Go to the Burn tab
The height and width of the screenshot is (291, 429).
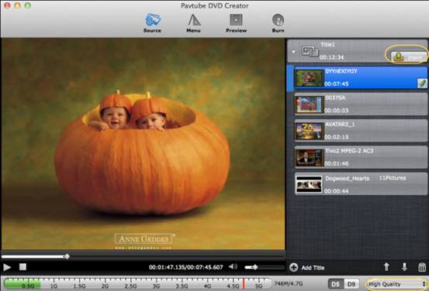(x=278, y=23)
